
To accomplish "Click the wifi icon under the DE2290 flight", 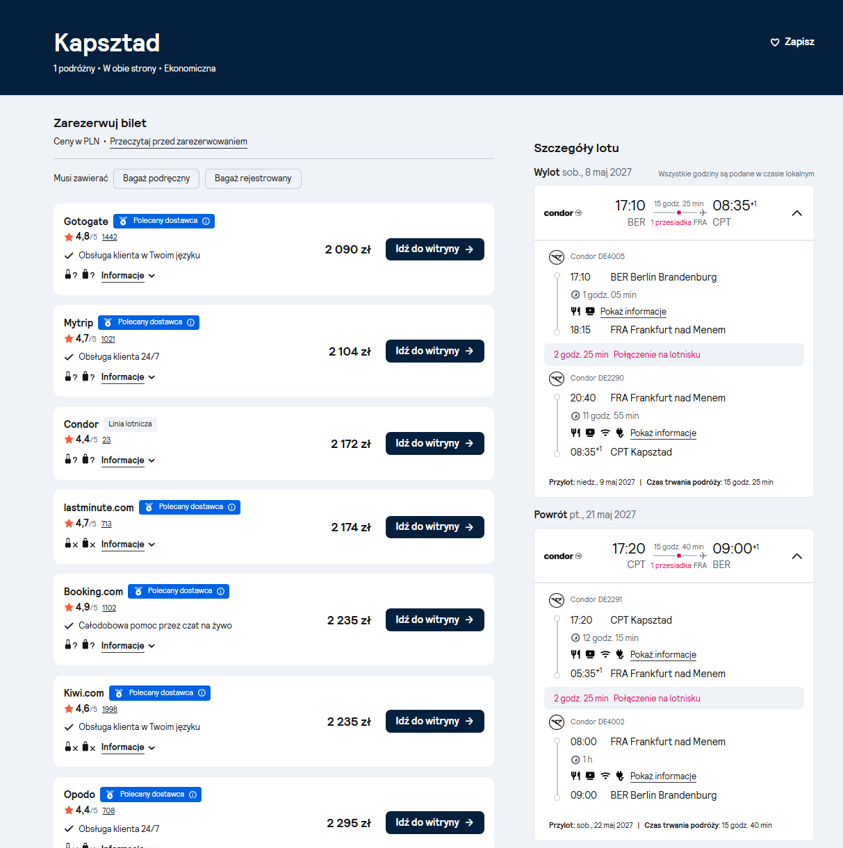I will (x=605, y=433).
